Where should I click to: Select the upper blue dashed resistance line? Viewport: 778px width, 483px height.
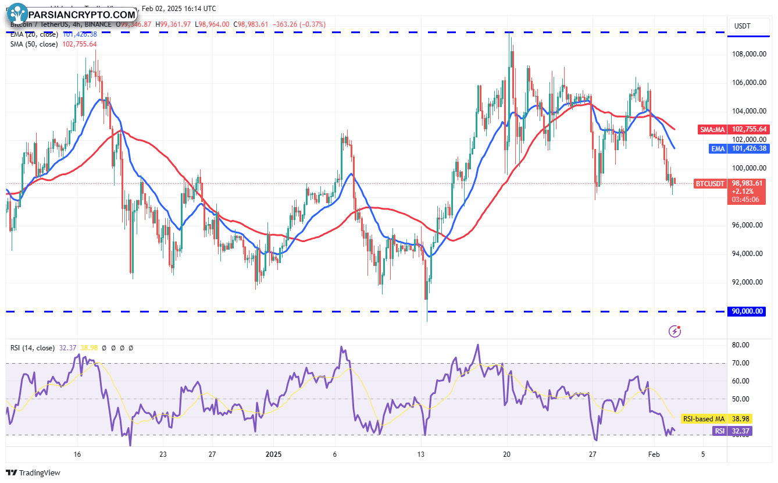tap(365, 33)
